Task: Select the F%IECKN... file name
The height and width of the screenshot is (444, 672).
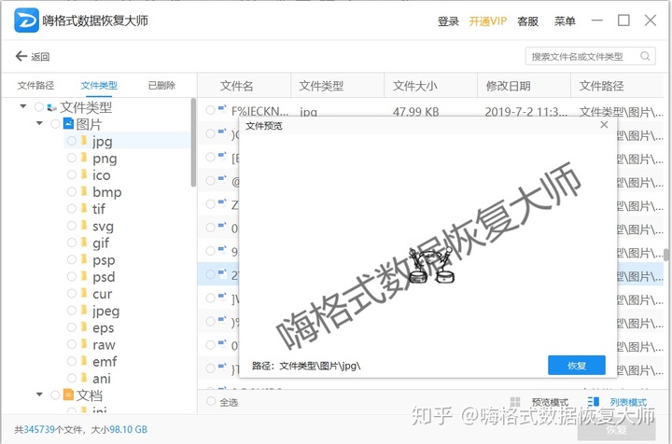Action: tap(259, 111)
